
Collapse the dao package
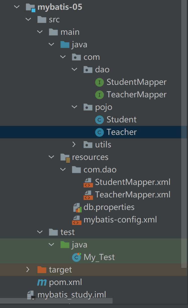point(74,70)
